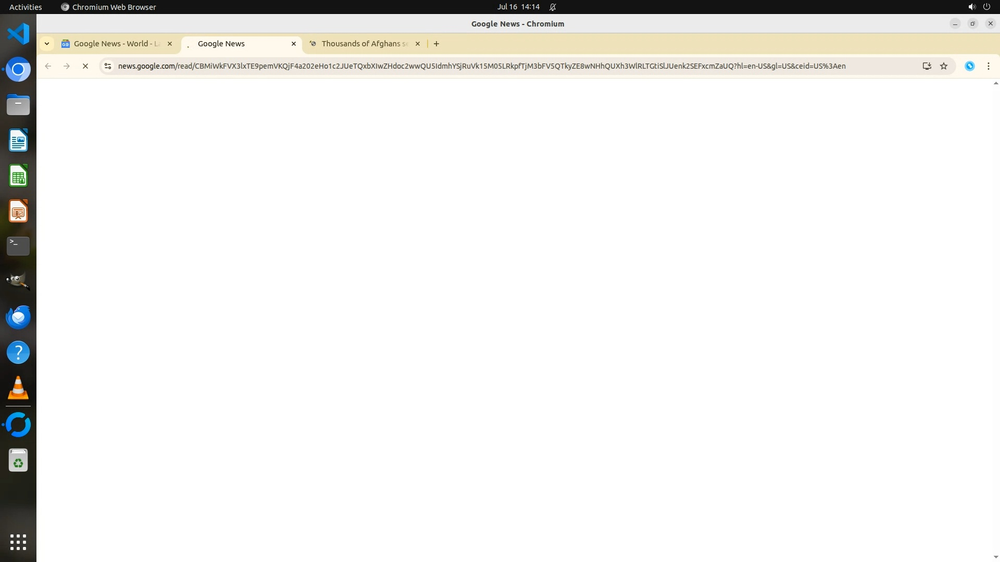Show Applications grid
The image size is (1000, 562).
(18, 542)
